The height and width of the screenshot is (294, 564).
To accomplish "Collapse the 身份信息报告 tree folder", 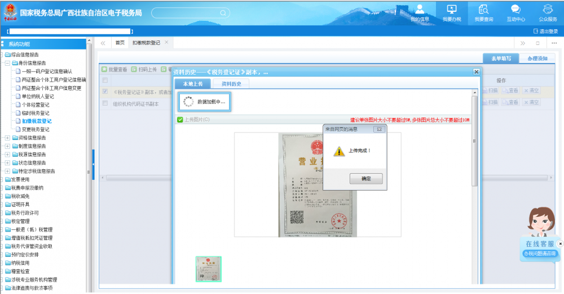I will [7, 63].
